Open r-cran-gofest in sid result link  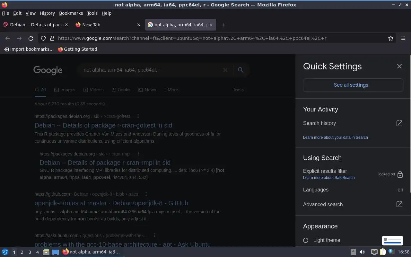(103, 125)
